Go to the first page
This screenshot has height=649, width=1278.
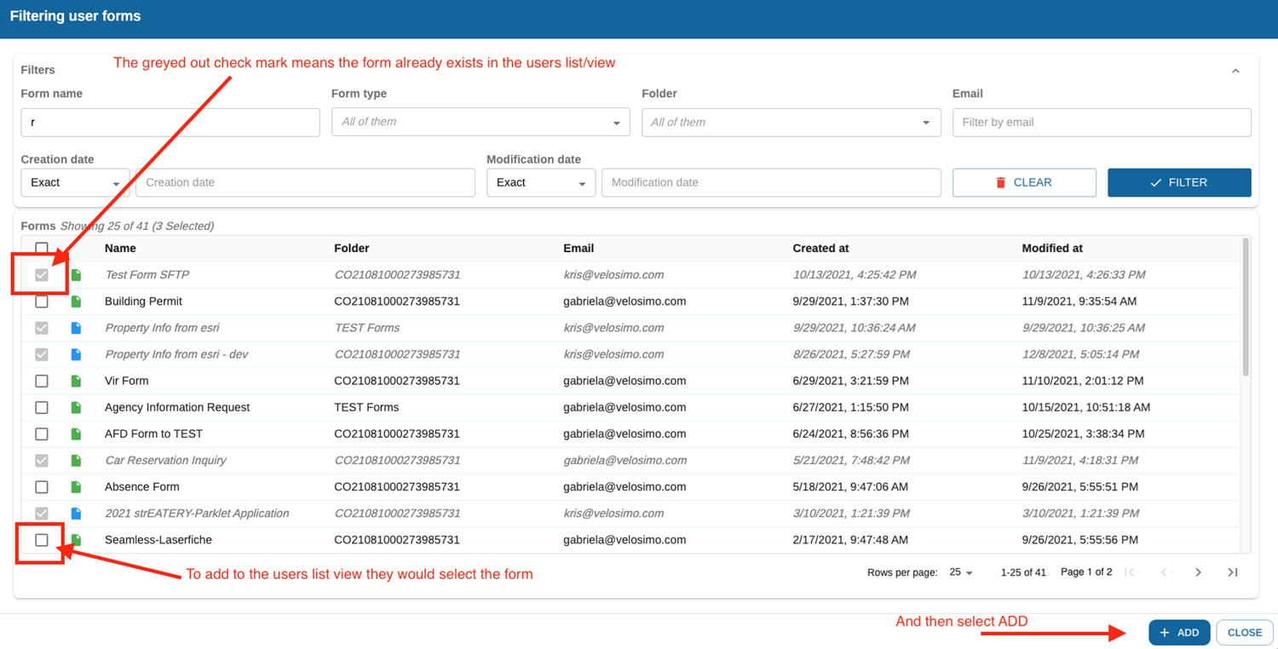(x=1130, y=572)
